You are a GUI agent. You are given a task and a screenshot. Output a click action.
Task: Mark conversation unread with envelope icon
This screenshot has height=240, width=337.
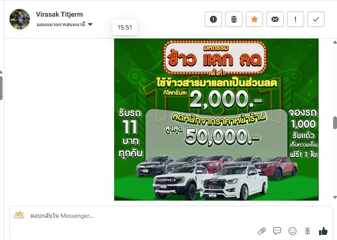click(x=275, y=19)
